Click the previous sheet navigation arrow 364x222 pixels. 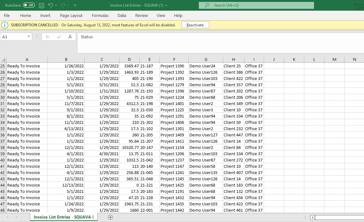point(8,217)
